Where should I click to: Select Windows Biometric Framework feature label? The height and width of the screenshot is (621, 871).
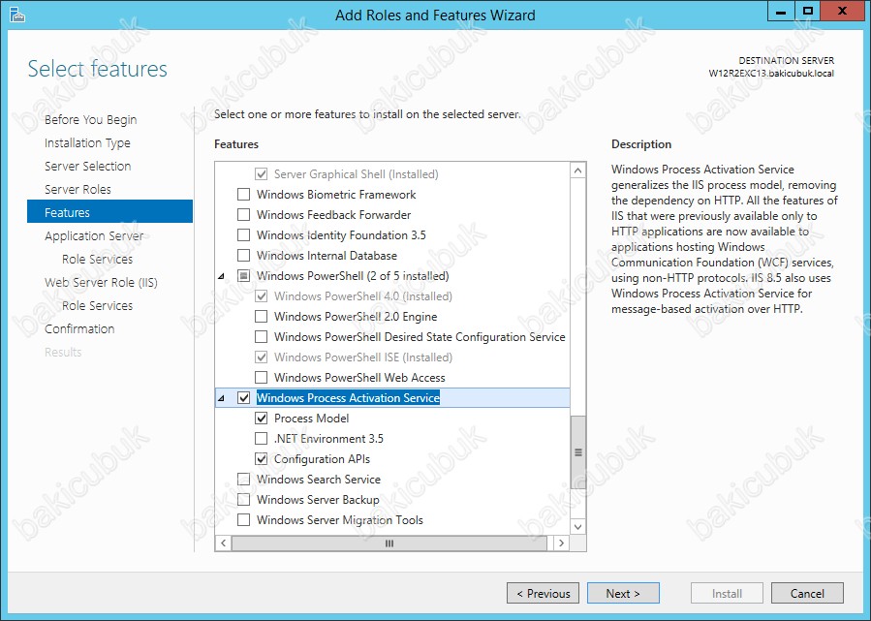coord(336,195)
